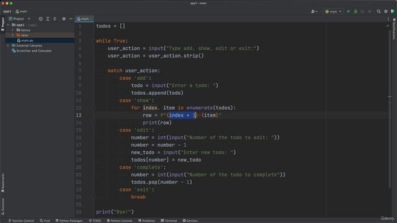Toggle the Notifications side tab
The width and height of the screenshot is (397, 223).
click(x=394, y=28)
